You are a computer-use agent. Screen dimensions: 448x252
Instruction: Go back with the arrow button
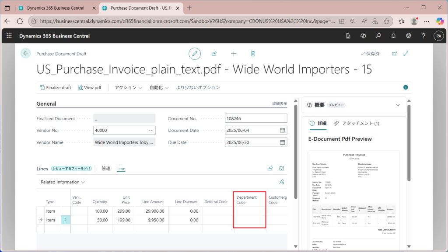[x=26, y=53]
